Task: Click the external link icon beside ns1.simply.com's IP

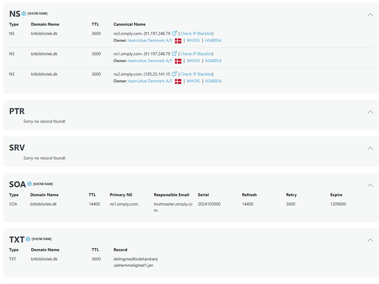Action: click(174, 53)
